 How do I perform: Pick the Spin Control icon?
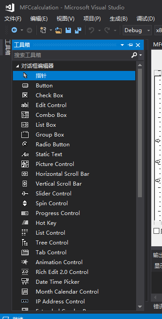[25, 203]
